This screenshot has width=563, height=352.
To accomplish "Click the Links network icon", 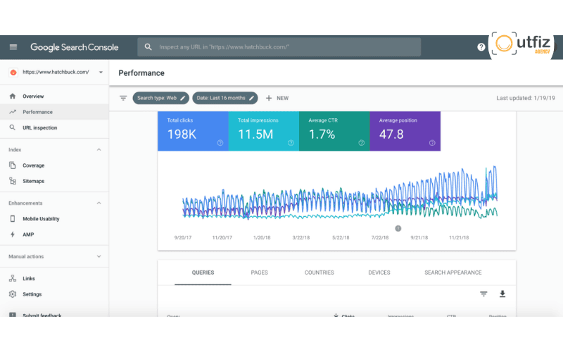I will [x=13, y=278].
